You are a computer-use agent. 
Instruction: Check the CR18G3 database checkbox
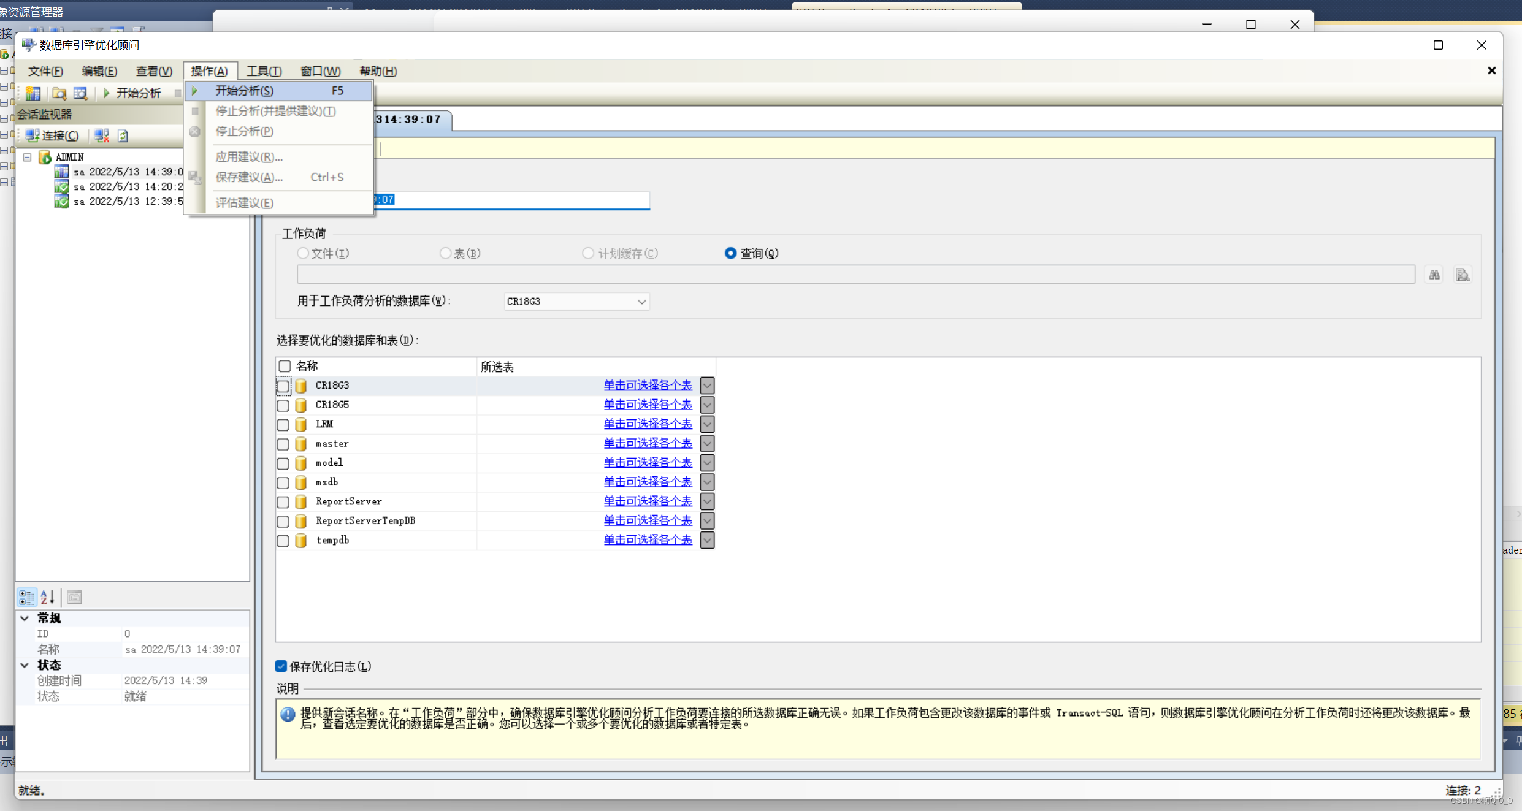(x=283, y=386)
